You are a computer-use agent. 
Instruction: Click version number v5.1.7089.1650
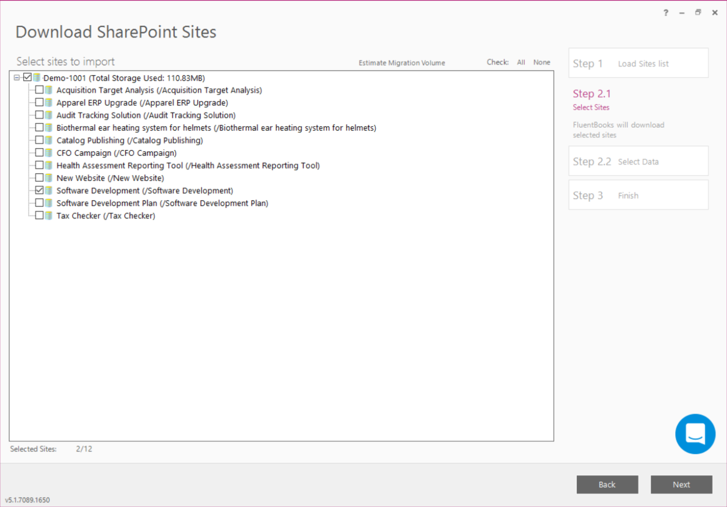(28, 500)
